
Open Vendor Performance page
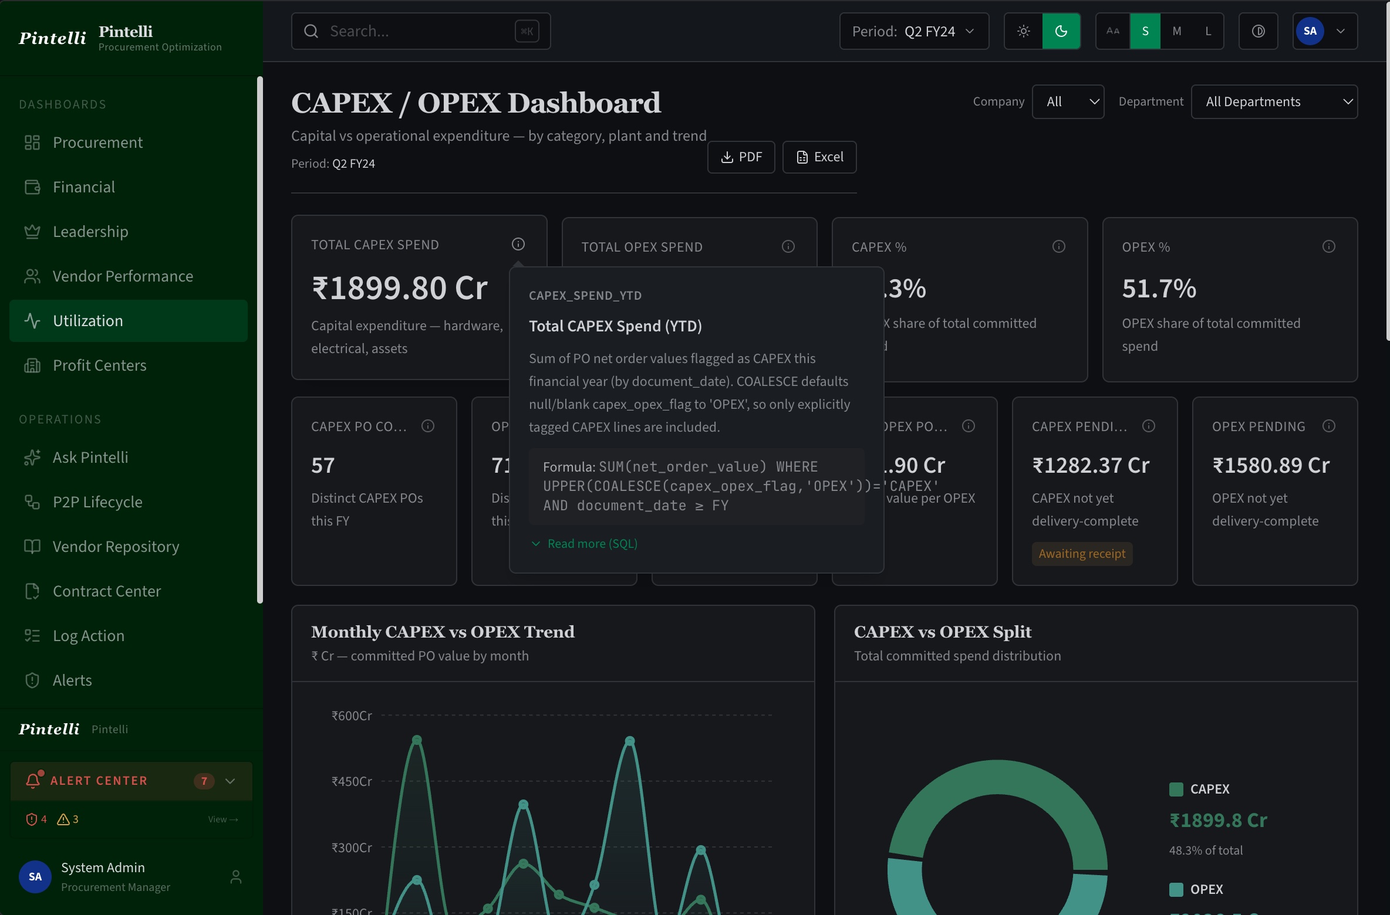129,276
